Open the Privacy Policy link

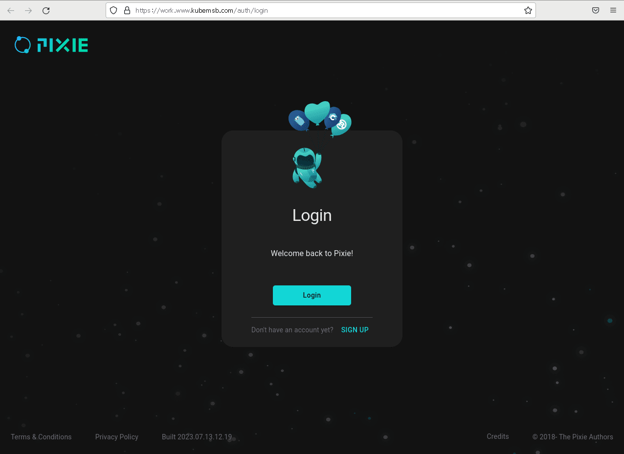click(x=117, y=437)
